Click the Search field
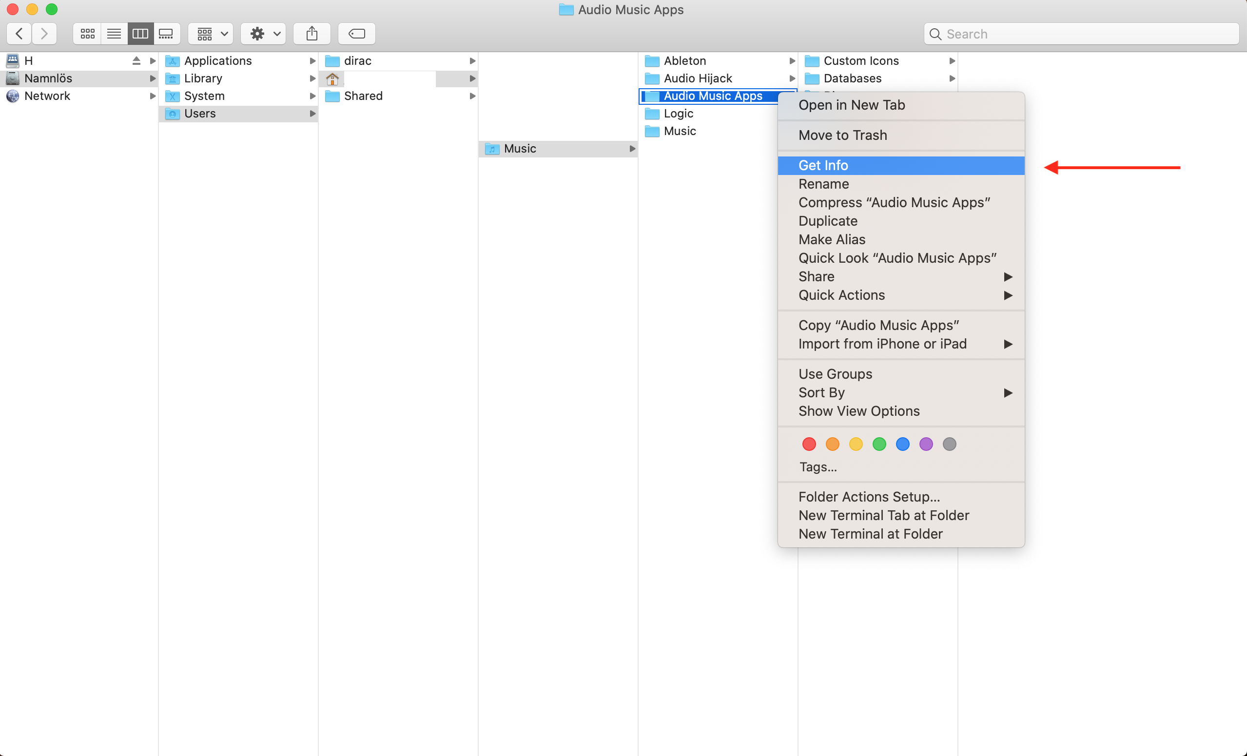The image size is (1247, 756). (x=1081, y=34)
